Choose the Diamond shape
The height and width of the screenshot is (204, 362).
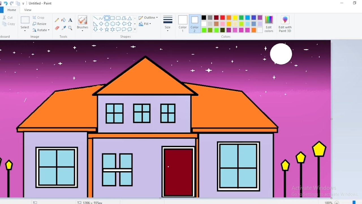pyautogui.click(x=101, y=24)
